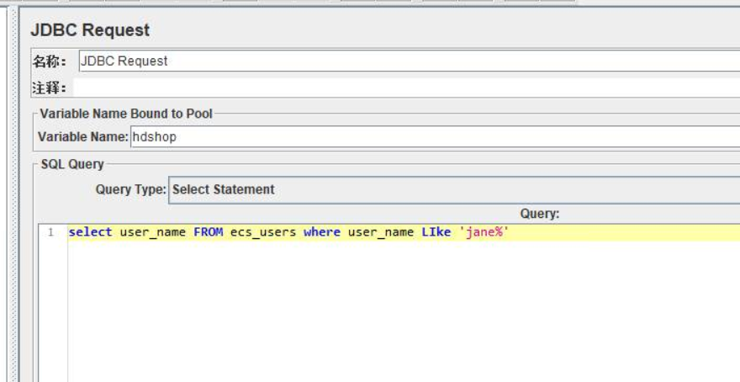Screen dimensions: 740x382
Task: Click the 'SQL Query' group title
Action: click(72, 164)
